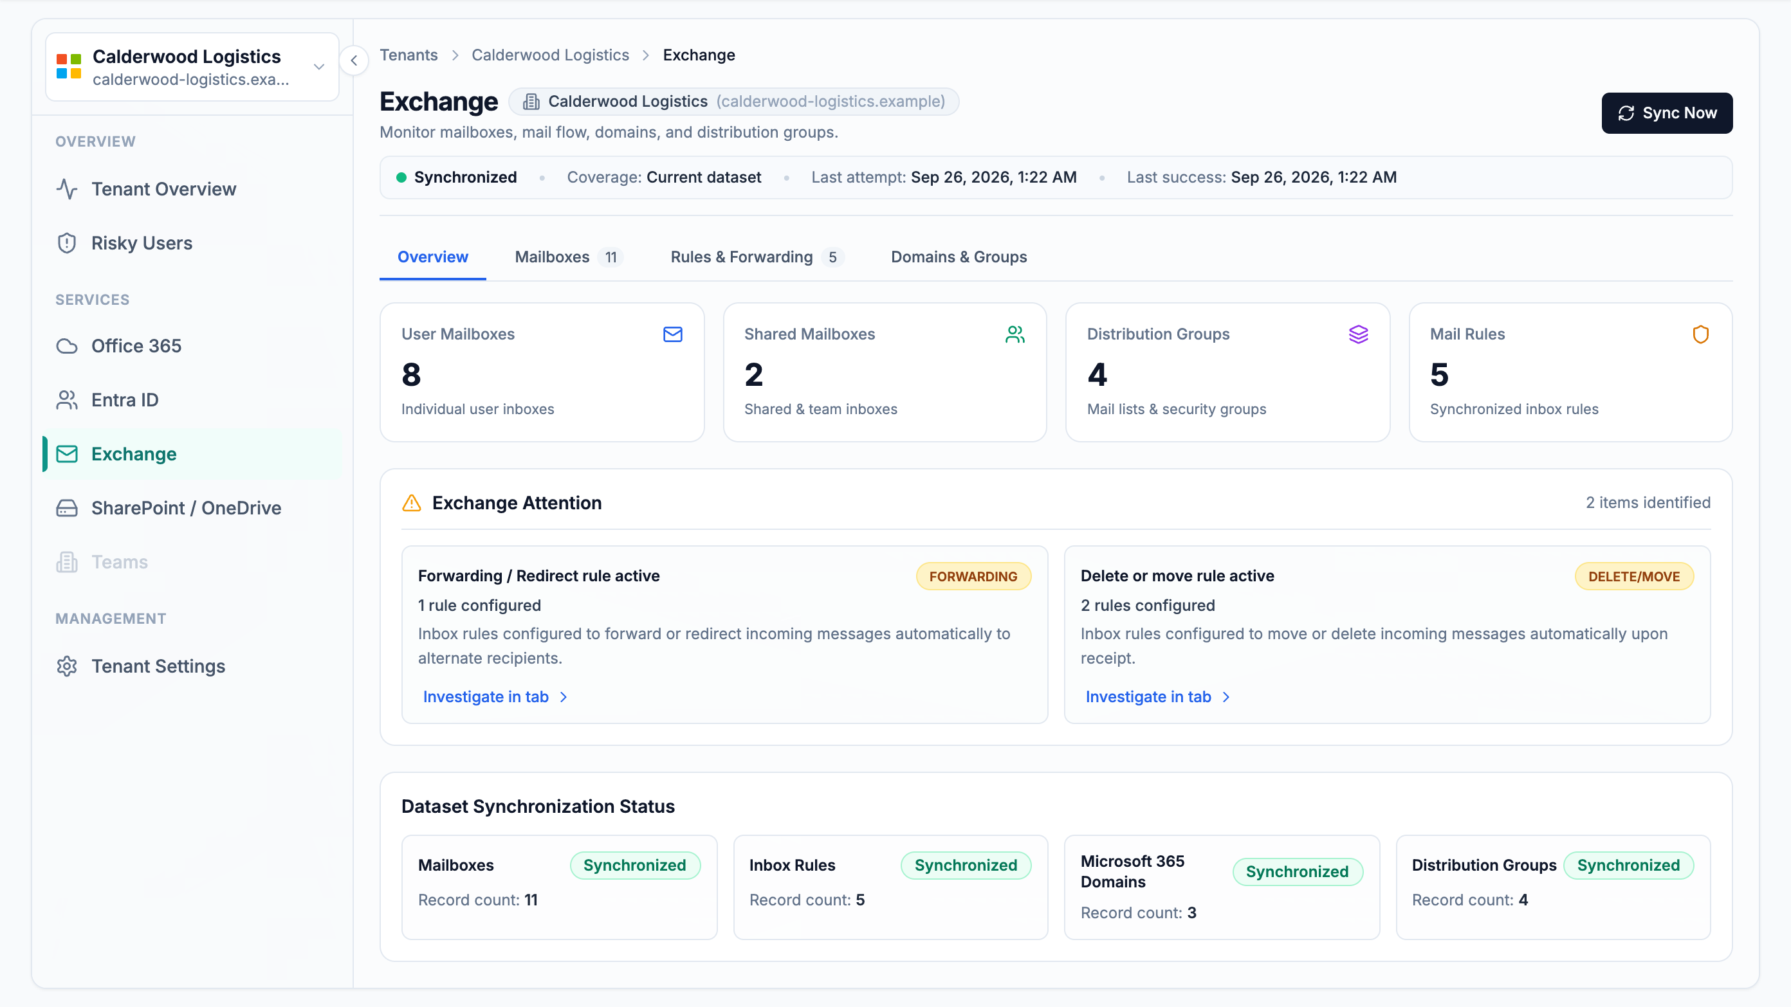Click '2 items identified' text
This screenshot has height=1007, width=1791.
[1648, 503]
